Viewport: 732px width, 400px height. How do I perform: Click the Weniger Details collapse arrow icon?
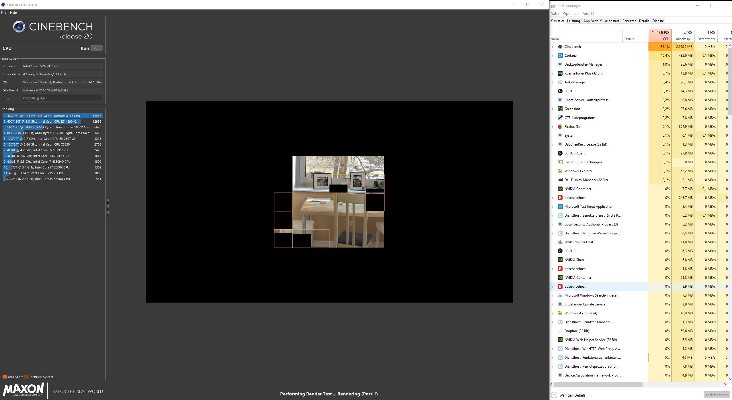point(554,395)
